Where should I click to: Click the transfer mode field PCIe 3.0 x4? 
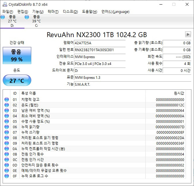(100, 64)
